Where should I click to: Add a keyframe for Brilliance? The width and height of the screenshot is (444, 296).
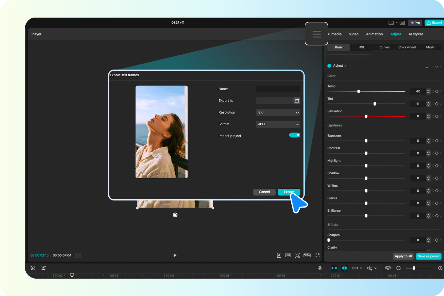tap(437, 216)
